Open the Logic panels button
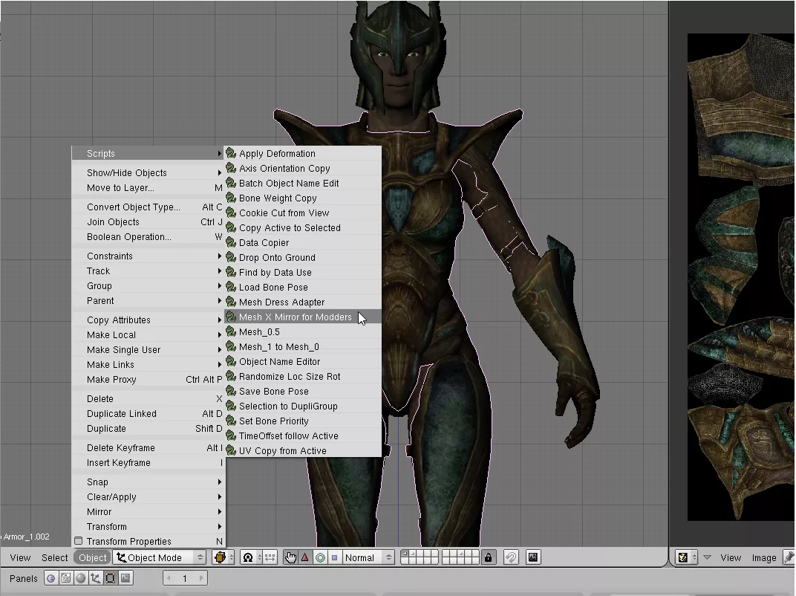 click(50, 578)
